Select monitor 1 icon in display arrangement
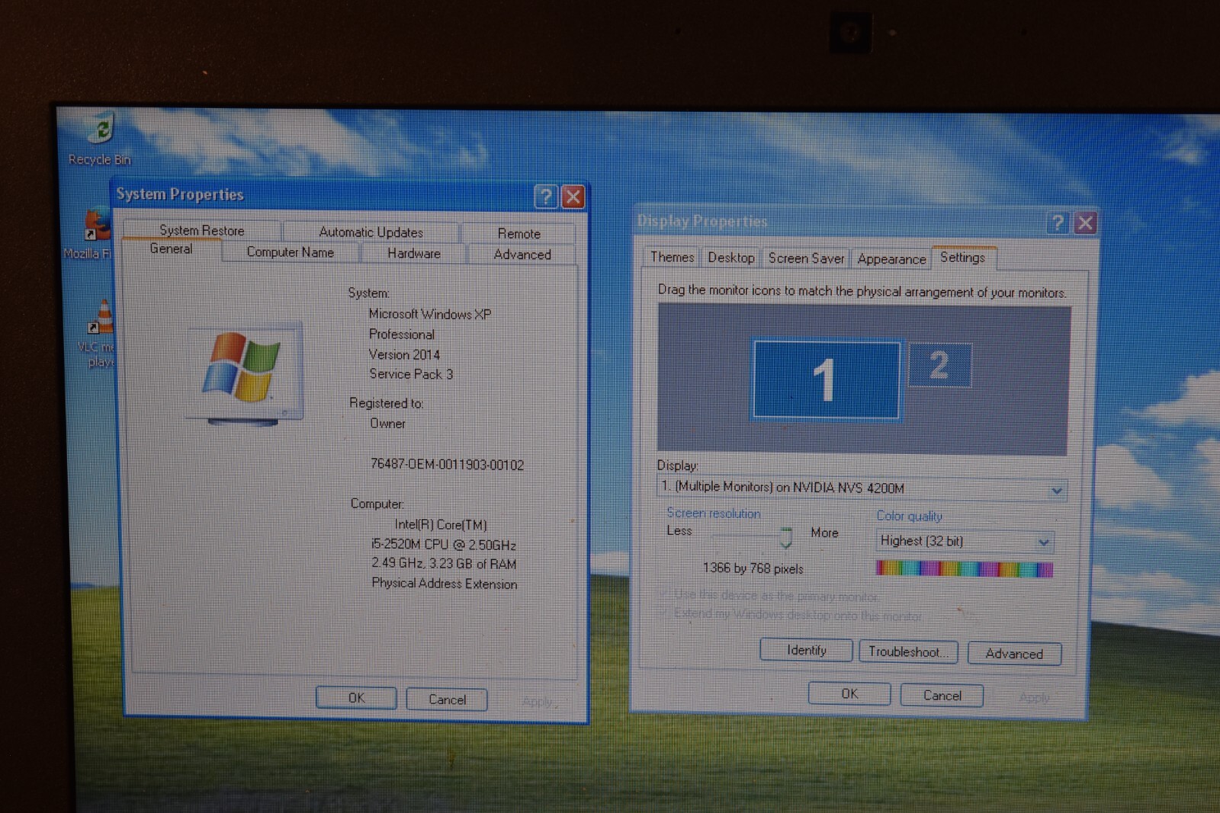This screenshot has width=1220, height=813. click(826, 379)
